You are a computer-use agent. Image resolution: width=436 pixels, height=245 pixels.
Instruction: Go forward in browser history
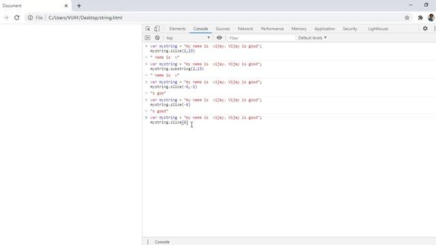coord(6,18)
